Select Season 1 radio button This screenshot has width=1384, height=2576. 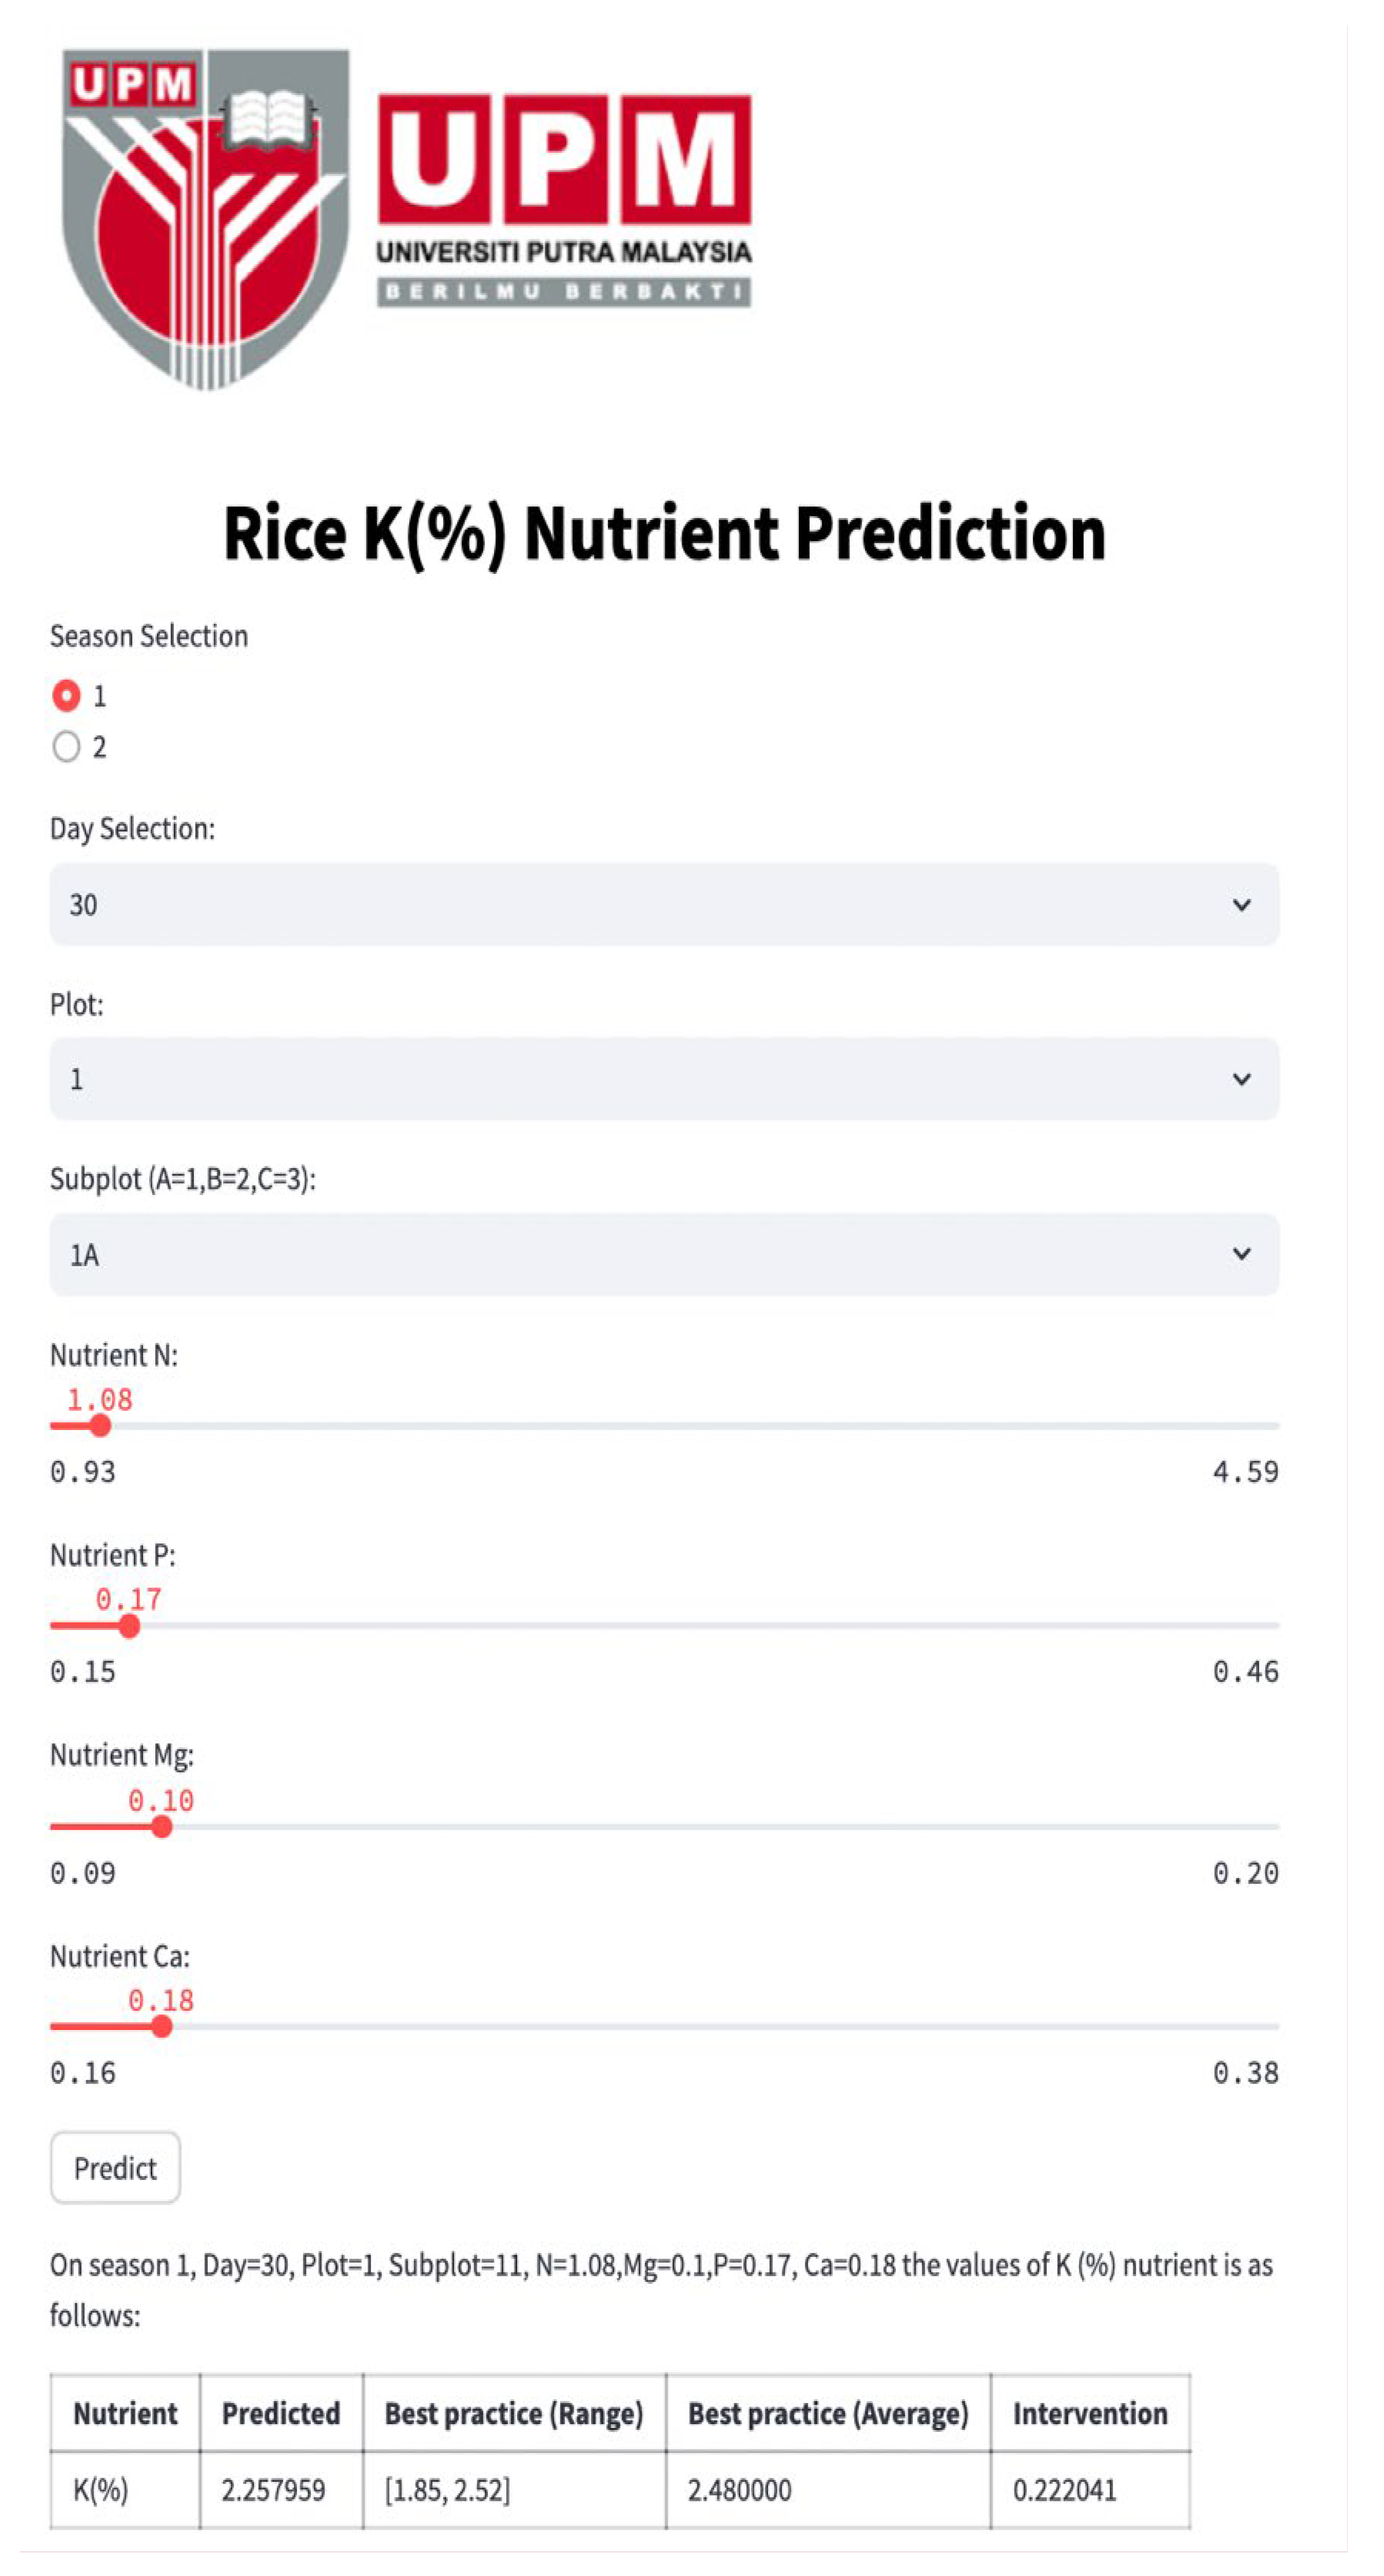(66, 695)
